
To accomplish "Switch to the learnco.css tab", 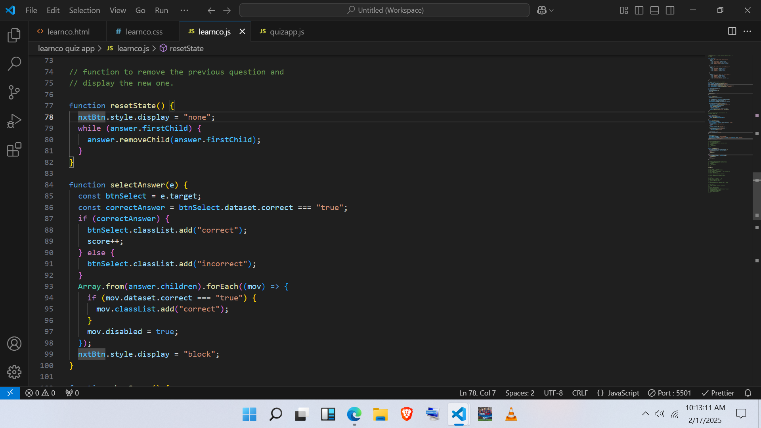I will (143, 31).
